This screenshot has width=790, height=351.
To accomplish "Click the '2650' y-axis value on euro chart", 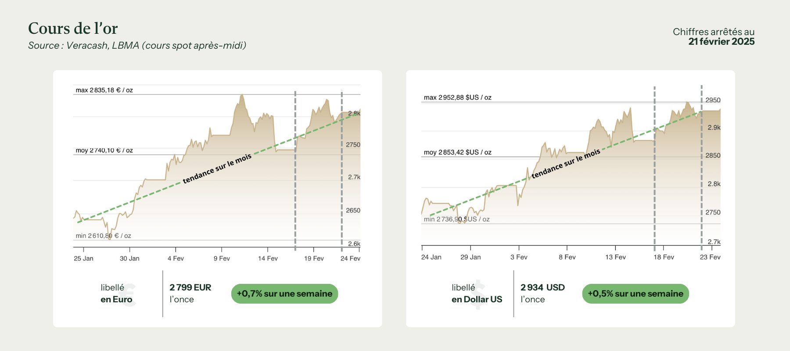I will (353, 211).
